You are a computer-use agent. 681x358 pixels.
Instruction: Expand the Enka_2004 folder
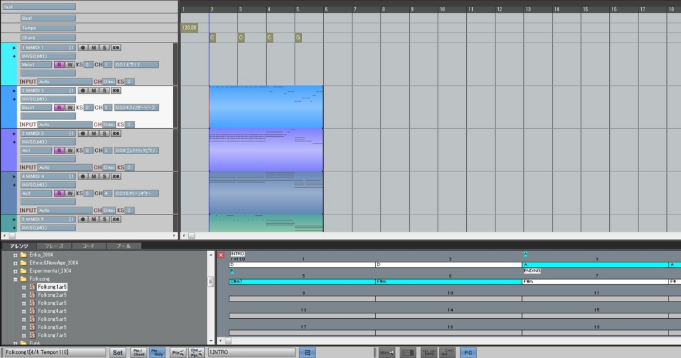click(x=15, y=254)
